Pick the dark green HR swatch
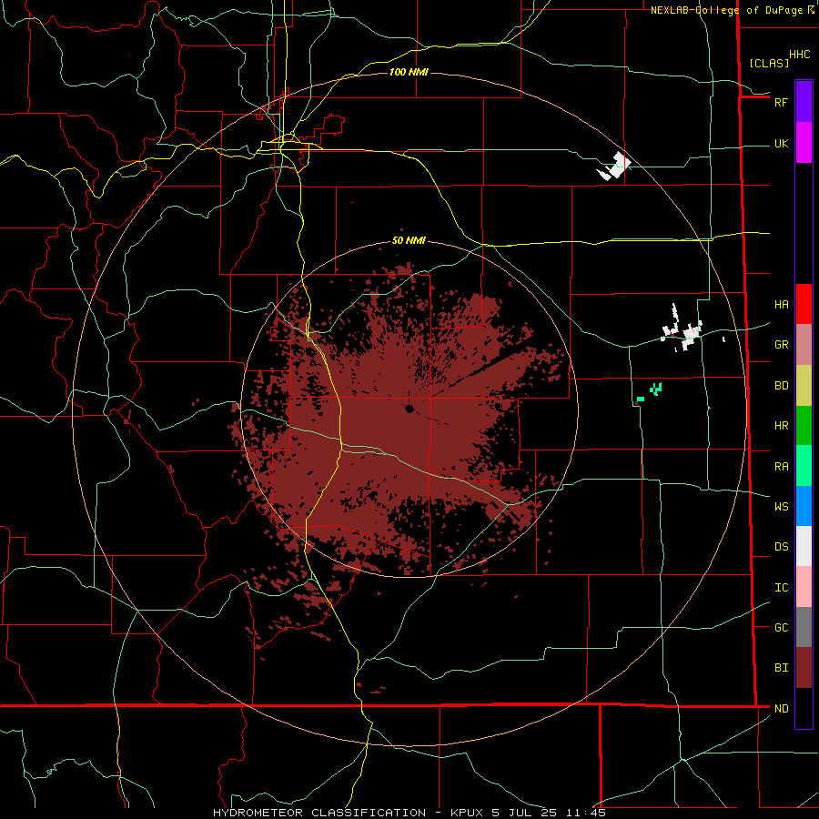The height and width of the screenshot is (819, 819). [804, 426]
